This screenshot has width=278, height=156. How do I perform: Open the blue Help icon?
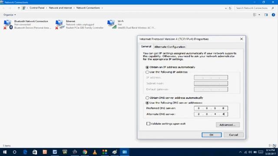[x=273, y=15]
